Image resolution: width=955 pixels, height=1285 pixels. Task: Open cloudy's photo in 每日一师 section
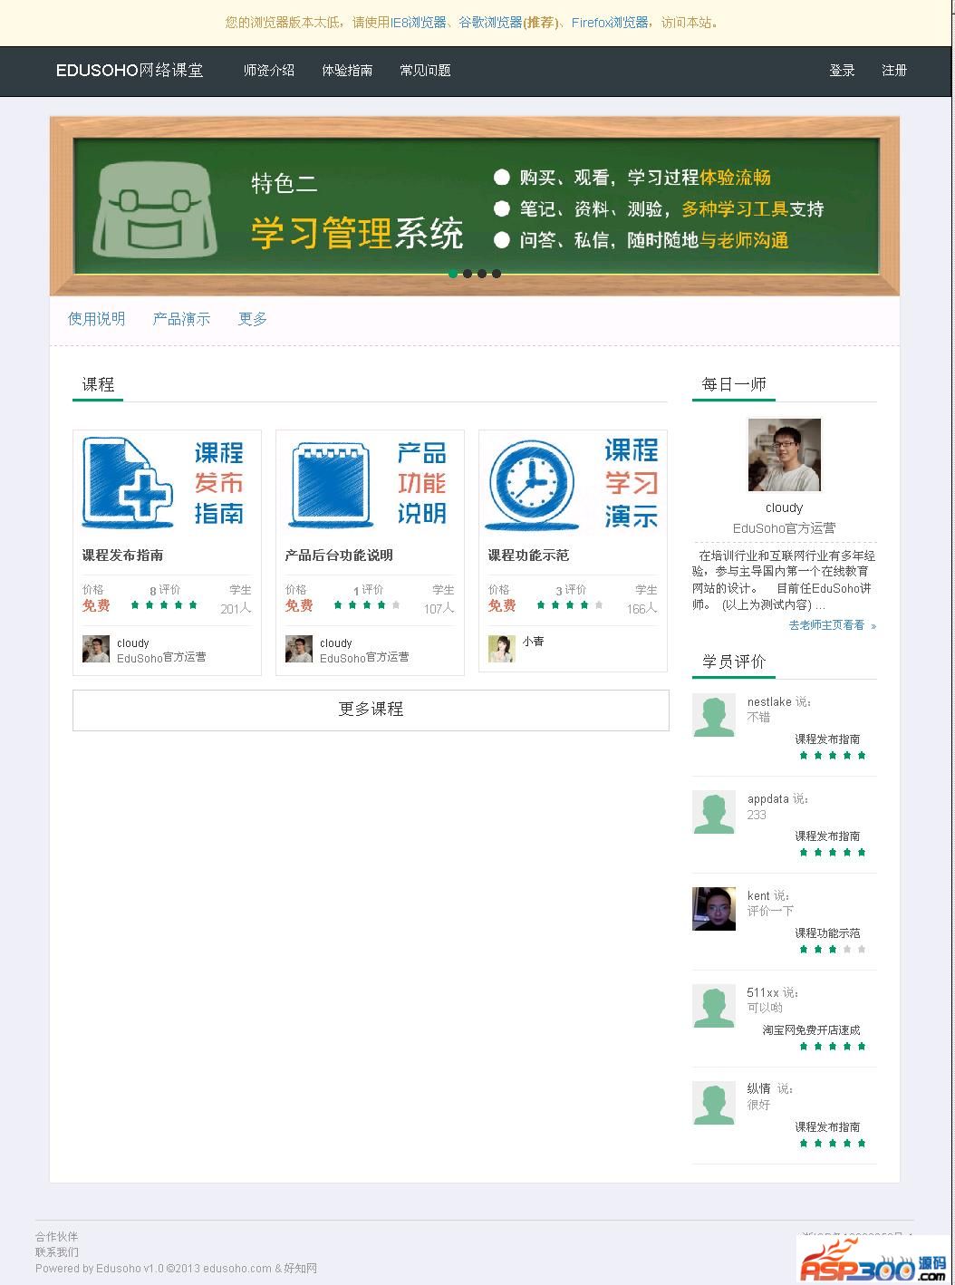pyautogui.click(x=784, y=454)
